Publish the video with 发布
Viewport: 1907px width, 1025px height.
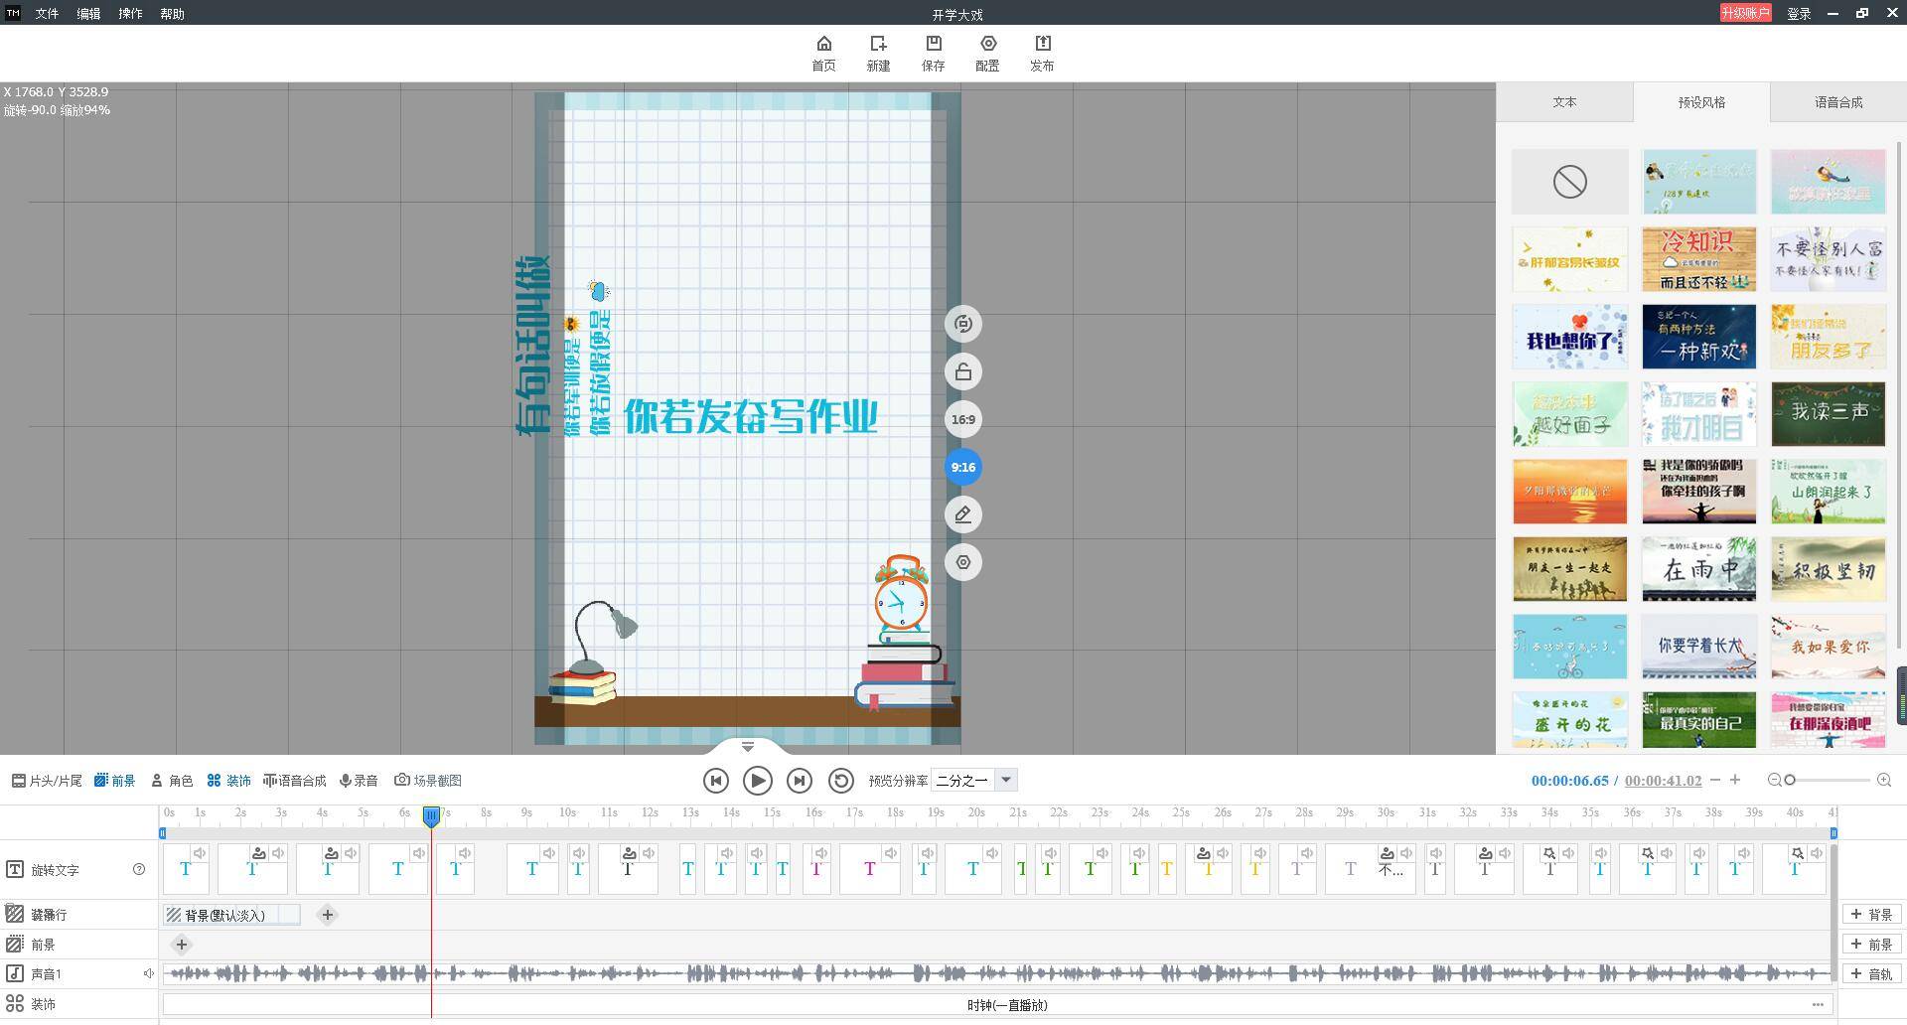1042,54
